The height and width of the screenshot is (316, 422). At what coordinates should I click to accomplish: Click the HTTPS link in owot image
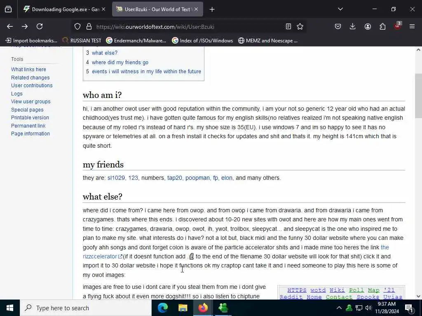point(297,290)
